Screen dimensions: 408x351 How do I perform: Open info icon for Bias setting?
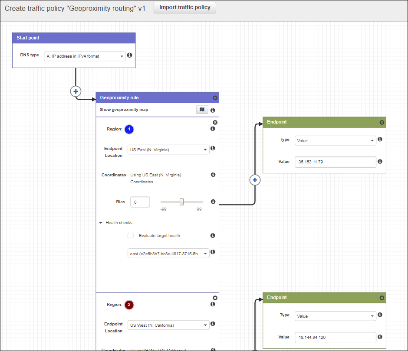213,201
